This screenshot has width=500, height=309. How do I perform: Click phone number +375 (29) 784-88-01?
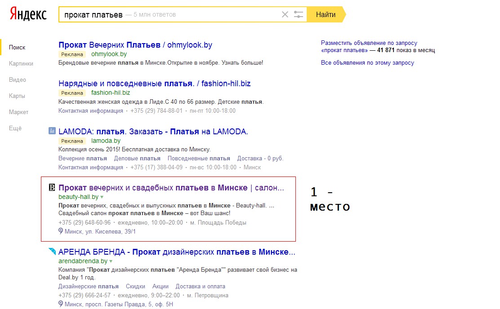pos(156,110)
